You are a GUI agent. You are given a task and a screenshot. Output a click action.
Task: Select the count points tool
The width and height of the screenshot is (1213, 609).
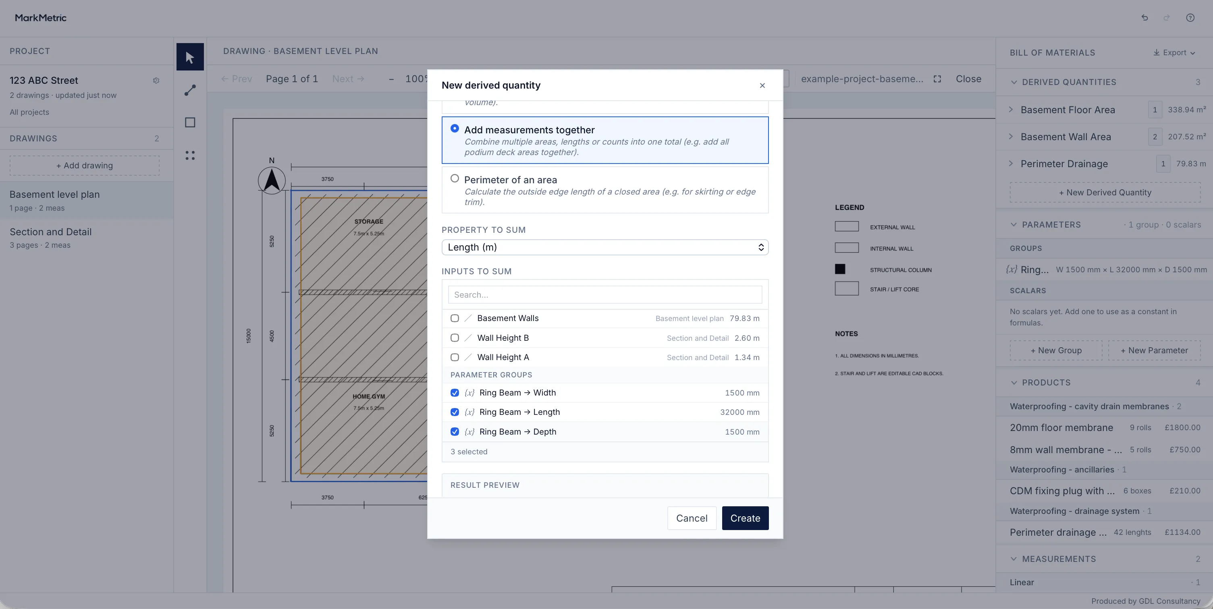tap(190, 155)
